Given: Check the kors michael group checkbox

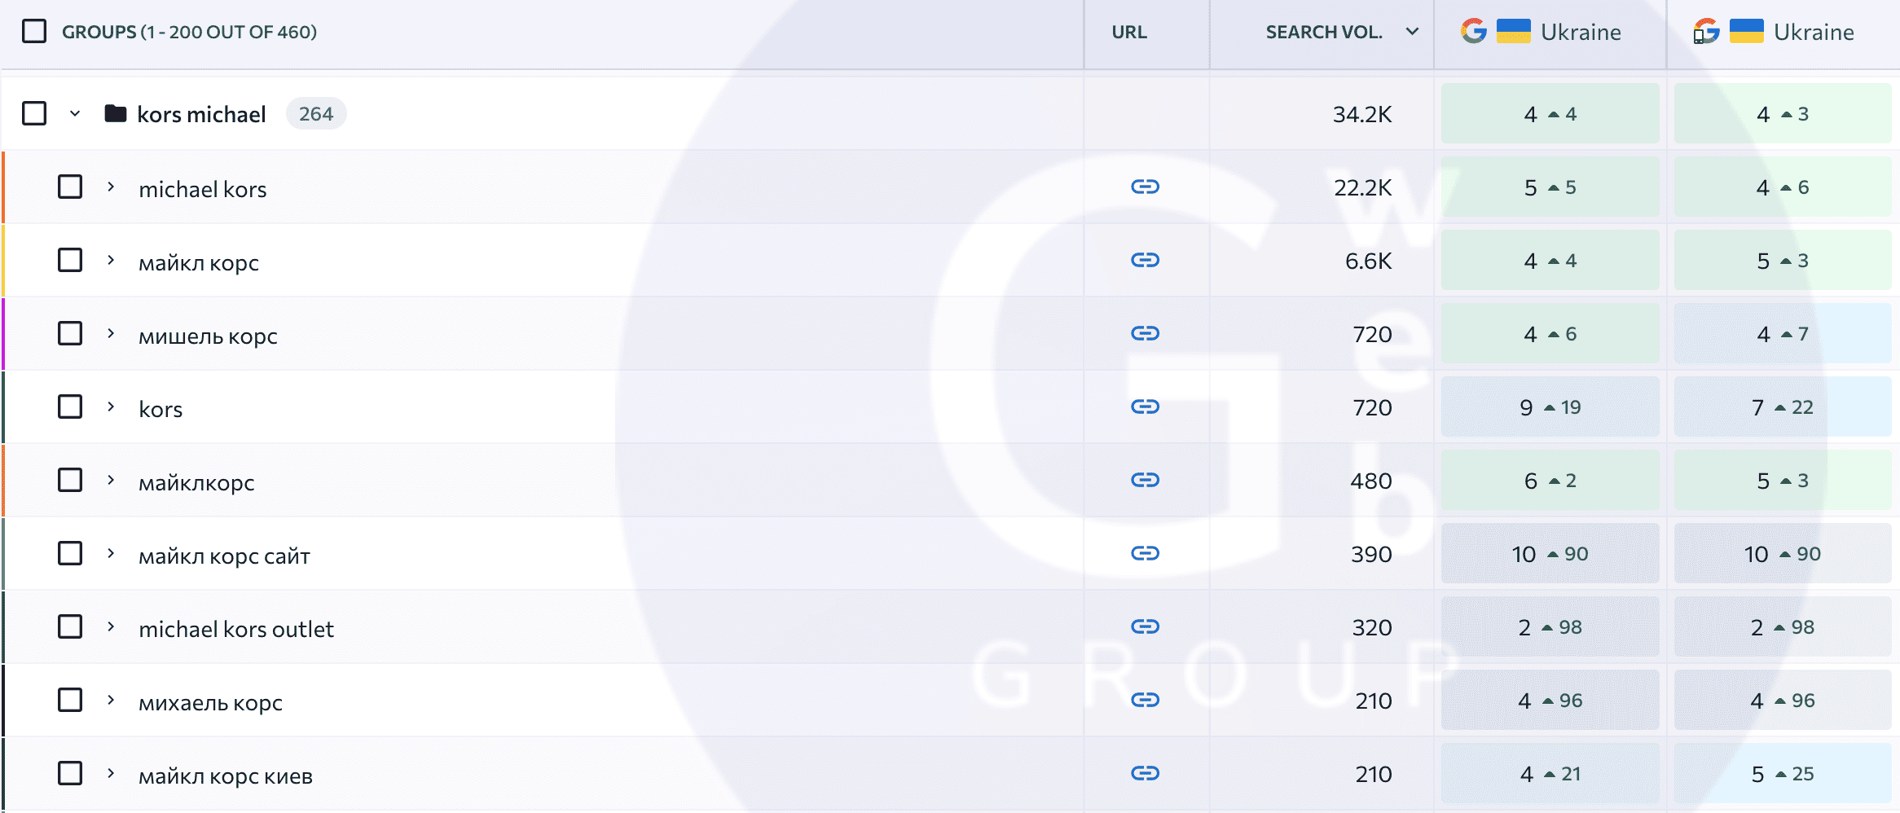Looking at the screenshot, I should (34, 113).
